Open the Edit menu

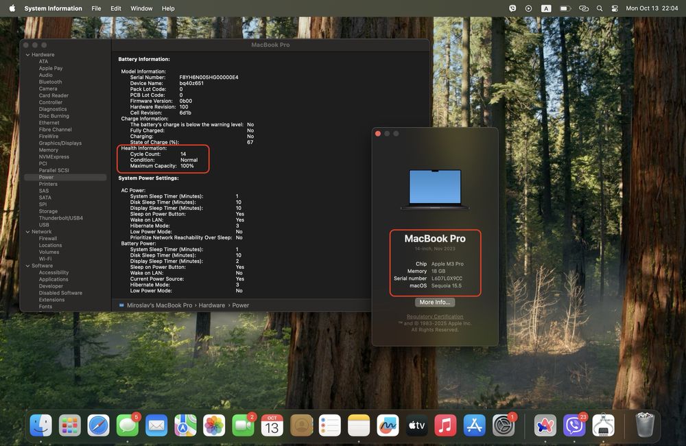coord(115,8)
